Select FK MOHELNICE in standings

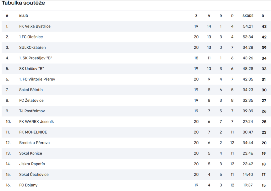click(33, 132)
